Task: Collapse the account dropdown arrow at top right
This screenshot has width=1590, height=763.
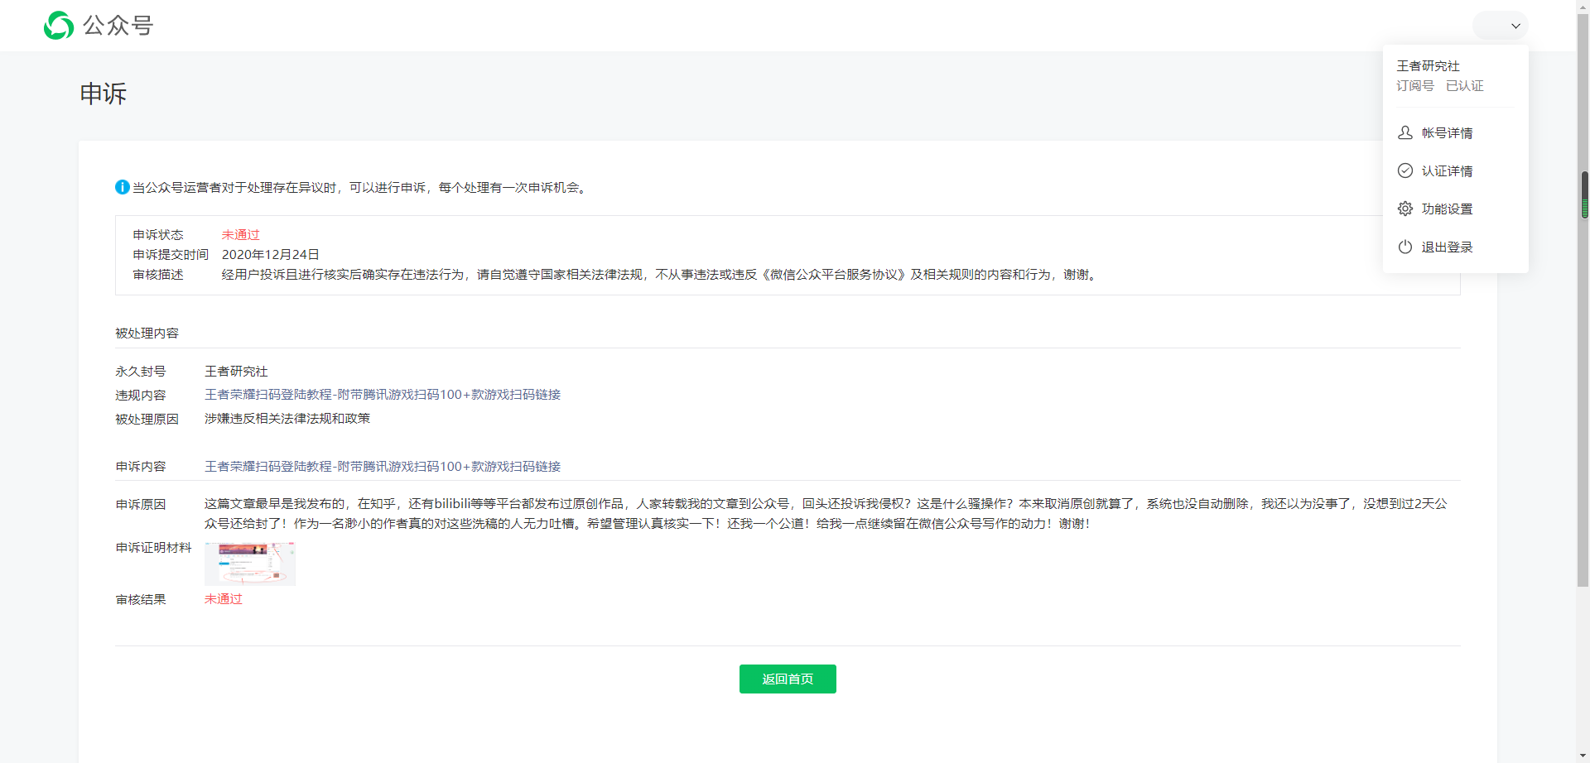Action: coord(1515,26)
